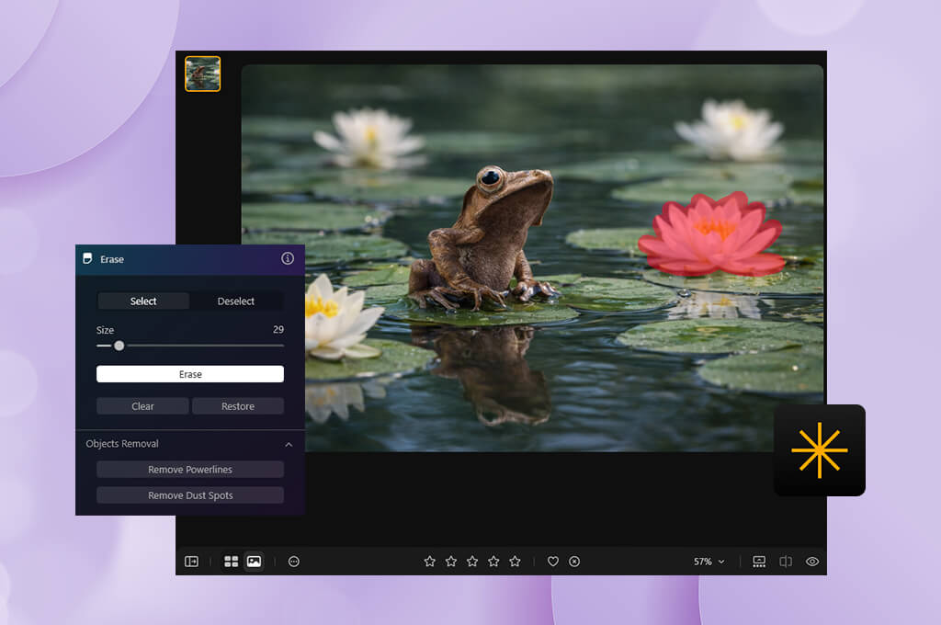The image size is (941, 625).
Task: Switch to Deselect brush mode
Action: [236, 301]
